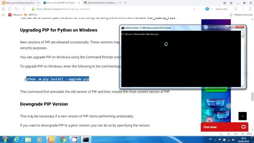Open Google Chrome from taskbar
Viewport: 254px width, 143px height.
pyautogui.click(x=63, y=139)
